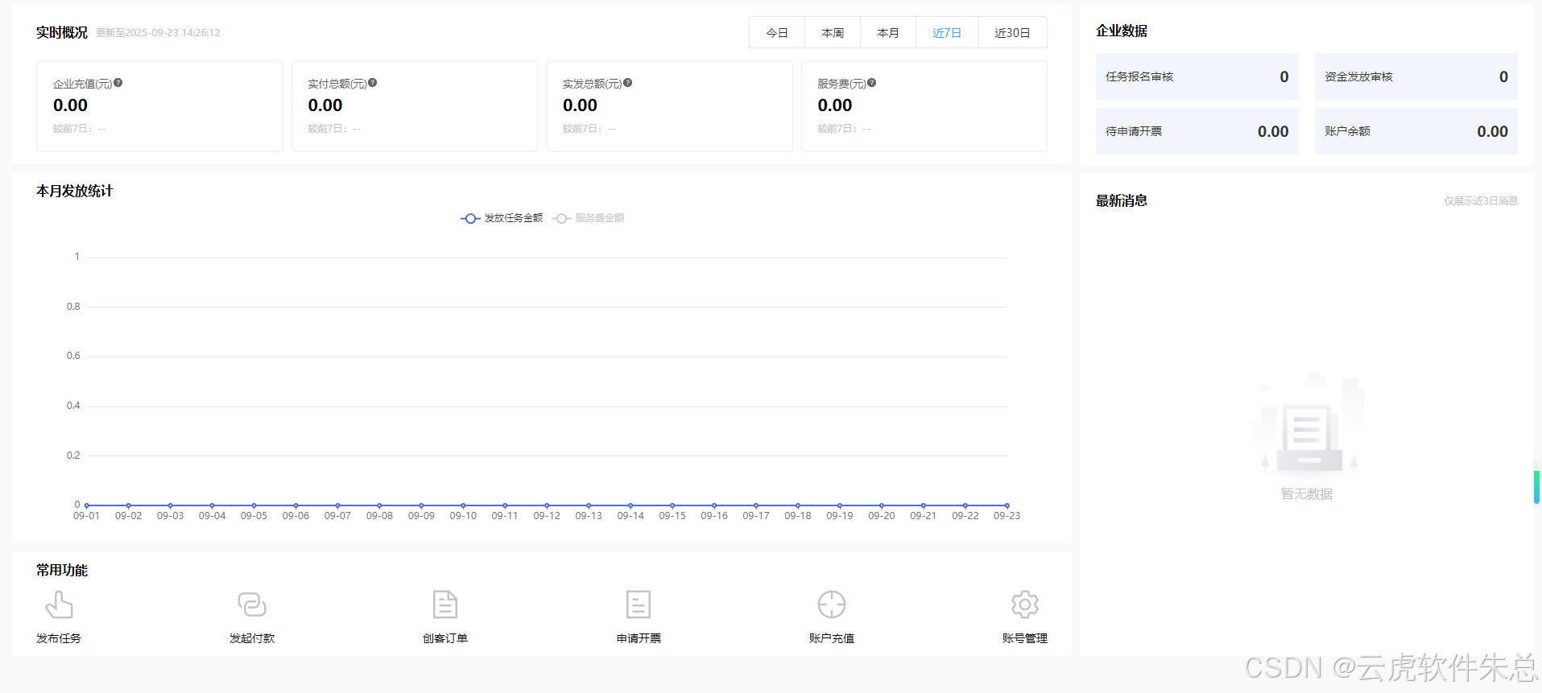The height and width of the screenshot is (693, 1542).
Task: Choose the 近30日 time range tab
Action: pyautogui.click(x=1012, y=33)
